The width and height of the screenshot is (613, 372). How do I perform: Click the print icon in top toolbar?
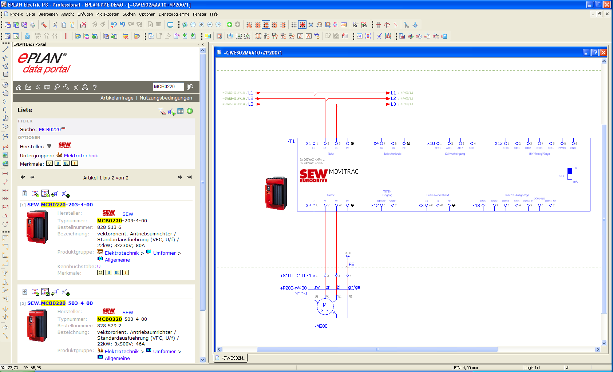pyautogui.click(x=33, y=25)
